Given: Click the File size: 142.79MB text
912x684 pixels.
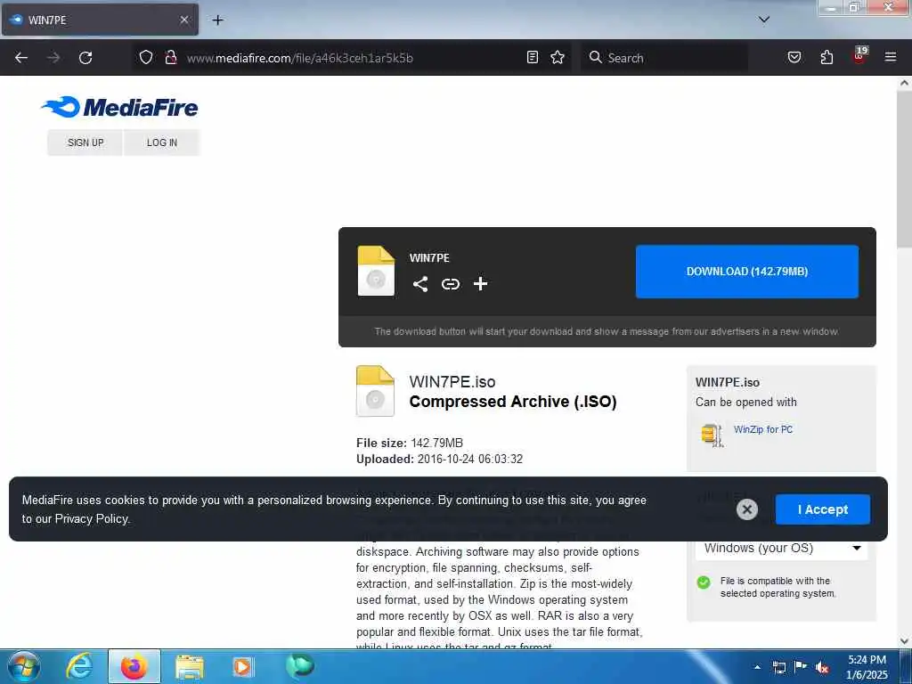Looking at the screenshot, I should click(410, 444).
